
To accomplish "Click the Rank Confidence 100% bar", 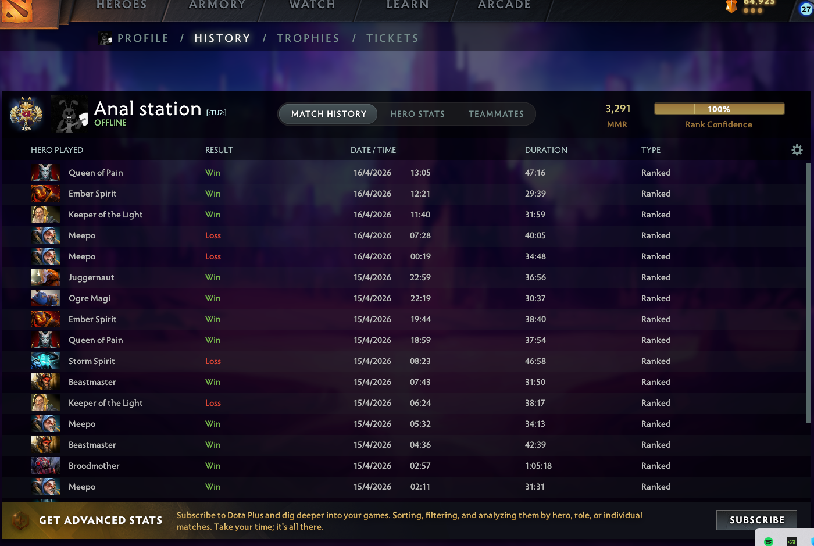I will 719,109.
